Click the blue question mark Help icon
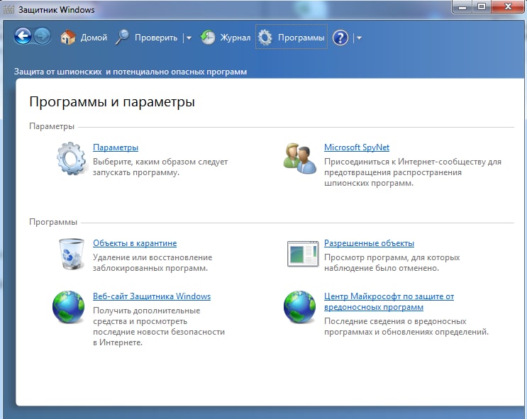 tap(340, 38)
